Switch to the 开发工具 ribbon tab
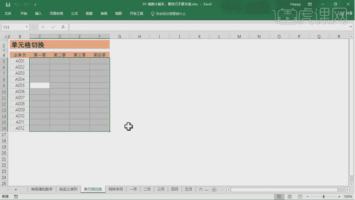 click(136, 14)
